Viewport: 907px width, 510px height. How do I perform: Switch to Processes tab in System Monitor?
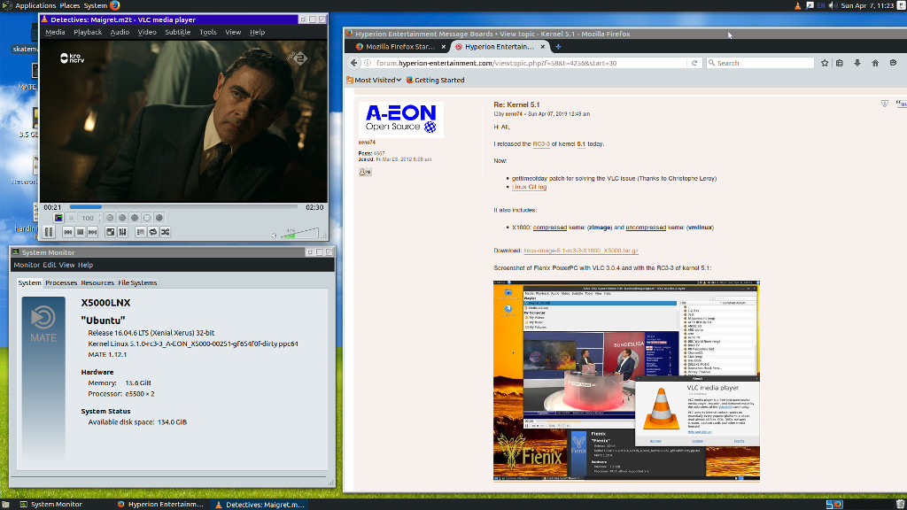pos(61,282)
